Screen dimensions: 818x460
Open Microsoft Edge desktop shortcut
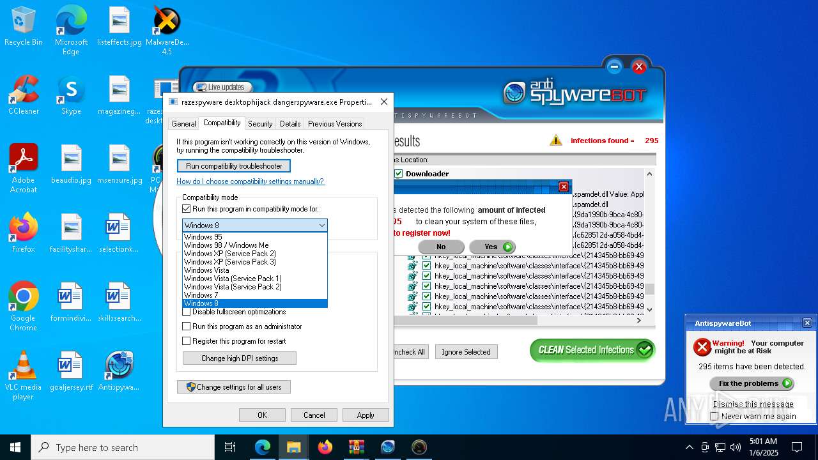(71, 30)
